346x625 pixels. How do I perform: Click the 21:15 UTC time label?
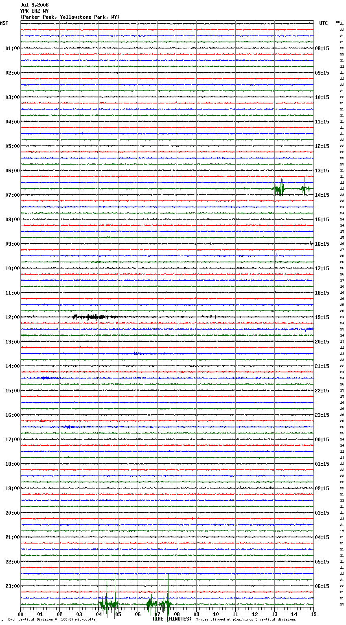click(x=322, y=366)
